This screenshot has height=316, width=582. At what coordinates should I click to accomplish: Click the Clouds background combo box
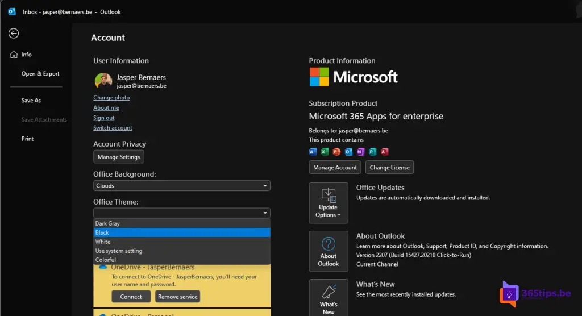[182, 186]
